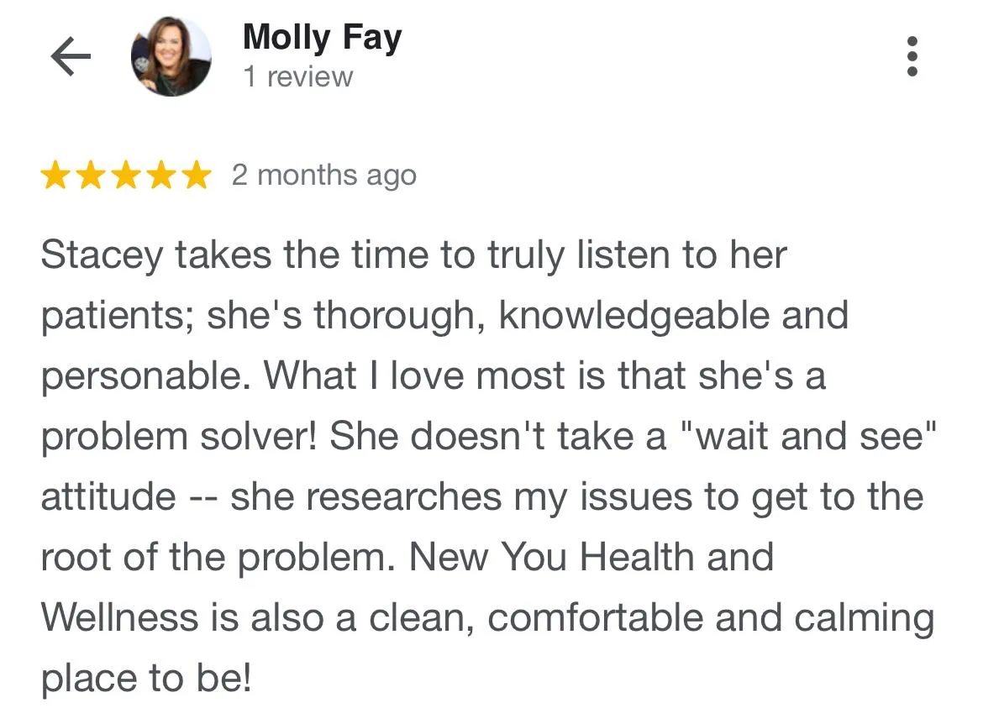Go back using the left arrow
The height and width of the screenshot is (724, 983).
(71, 57)
